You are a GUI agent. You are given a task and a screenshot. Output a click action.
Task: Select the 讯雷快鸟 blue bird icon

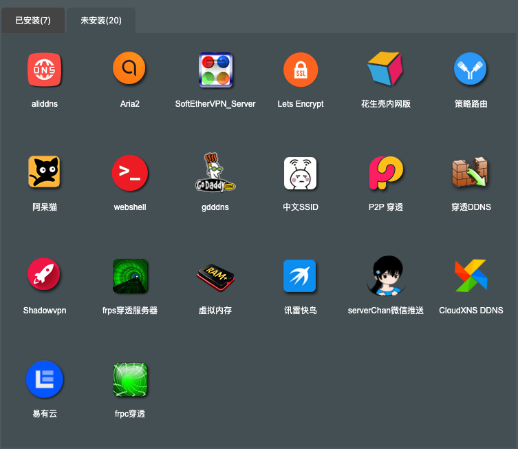[300, 276]
